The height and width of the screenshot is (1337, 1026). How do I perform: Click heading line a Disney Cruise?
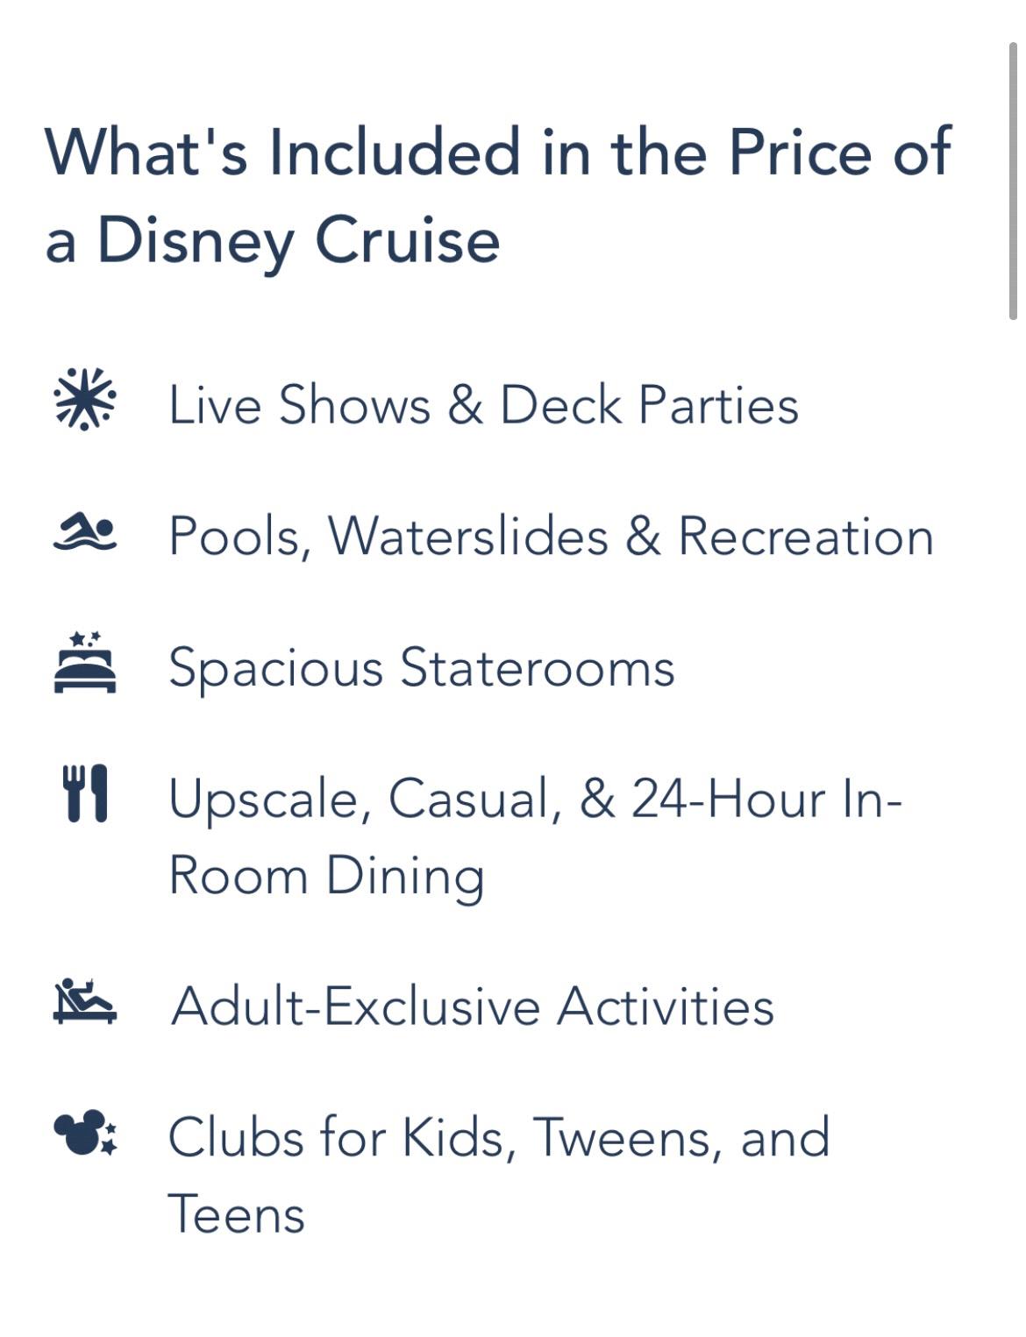click(272, 240)
